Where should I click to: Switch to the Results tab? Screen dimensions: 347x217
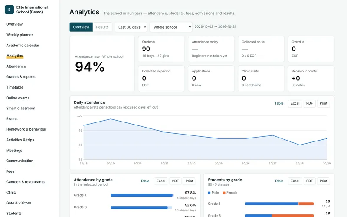102,27
